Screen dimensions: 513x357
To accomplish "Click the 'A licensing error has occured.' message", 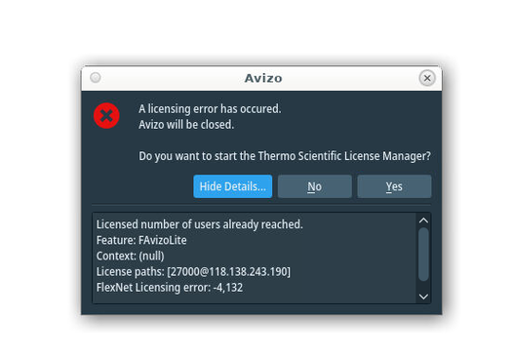I will pyautogui.click(x=210, y=109).
